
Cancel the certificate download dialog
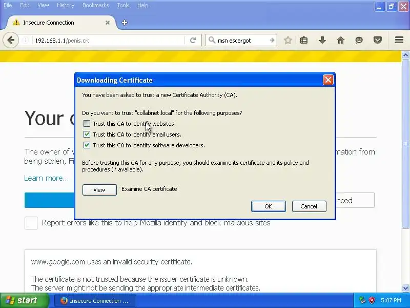[x=309, y=206]
